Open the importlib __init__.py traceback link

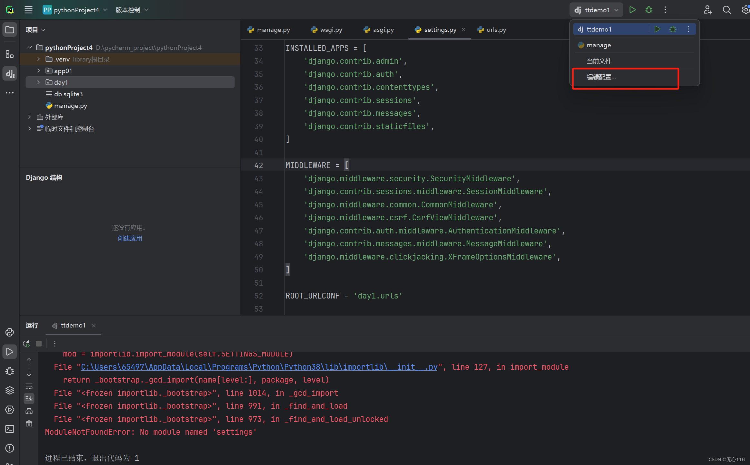(258, 367)
